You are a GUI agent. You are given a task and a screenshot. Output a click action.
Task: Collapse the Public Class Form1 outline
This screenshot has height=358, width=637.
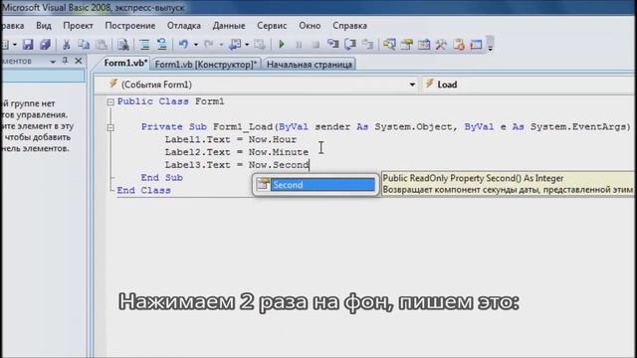(x=110, y=102)
